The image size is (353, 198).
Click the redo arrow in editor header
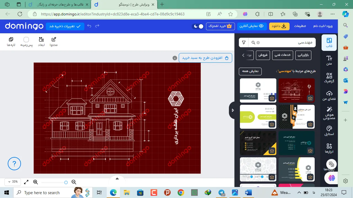(x=97, y=26)
